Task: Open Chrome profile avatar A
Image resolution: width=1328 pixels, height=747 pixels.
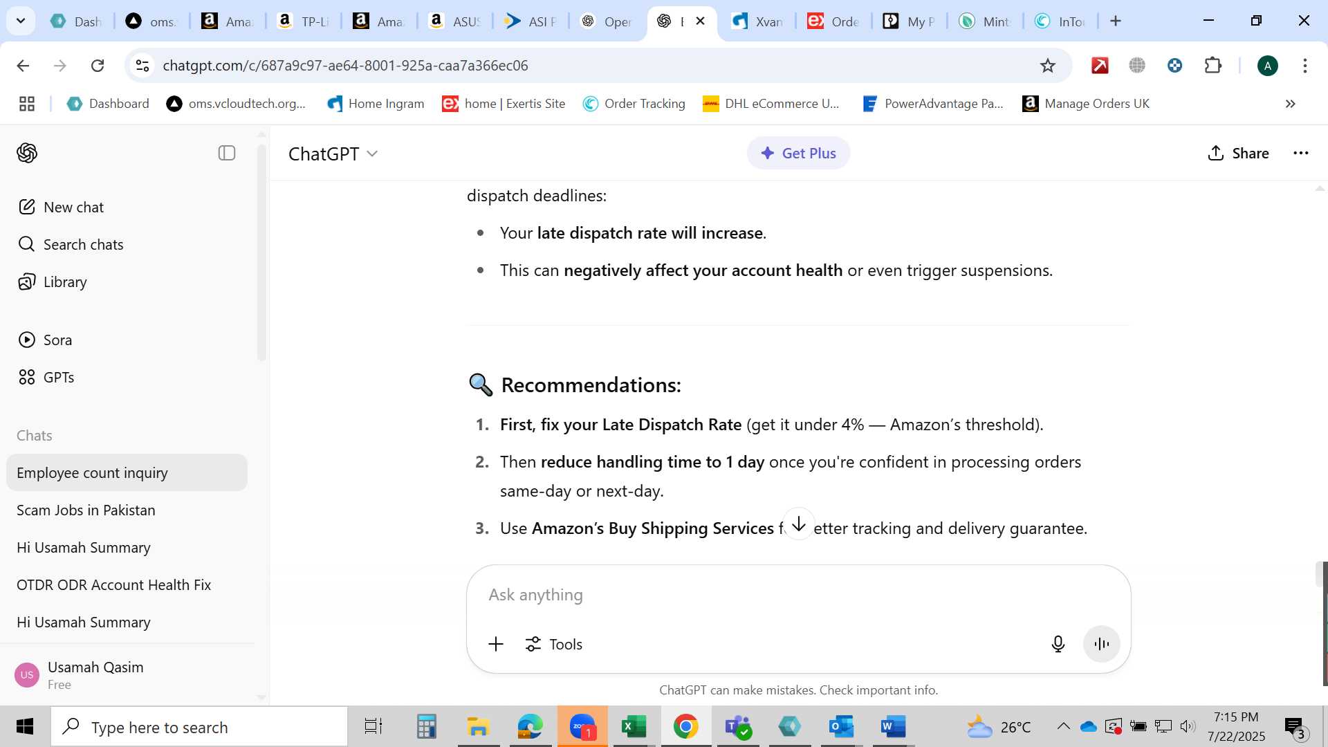Action: 1267,66
